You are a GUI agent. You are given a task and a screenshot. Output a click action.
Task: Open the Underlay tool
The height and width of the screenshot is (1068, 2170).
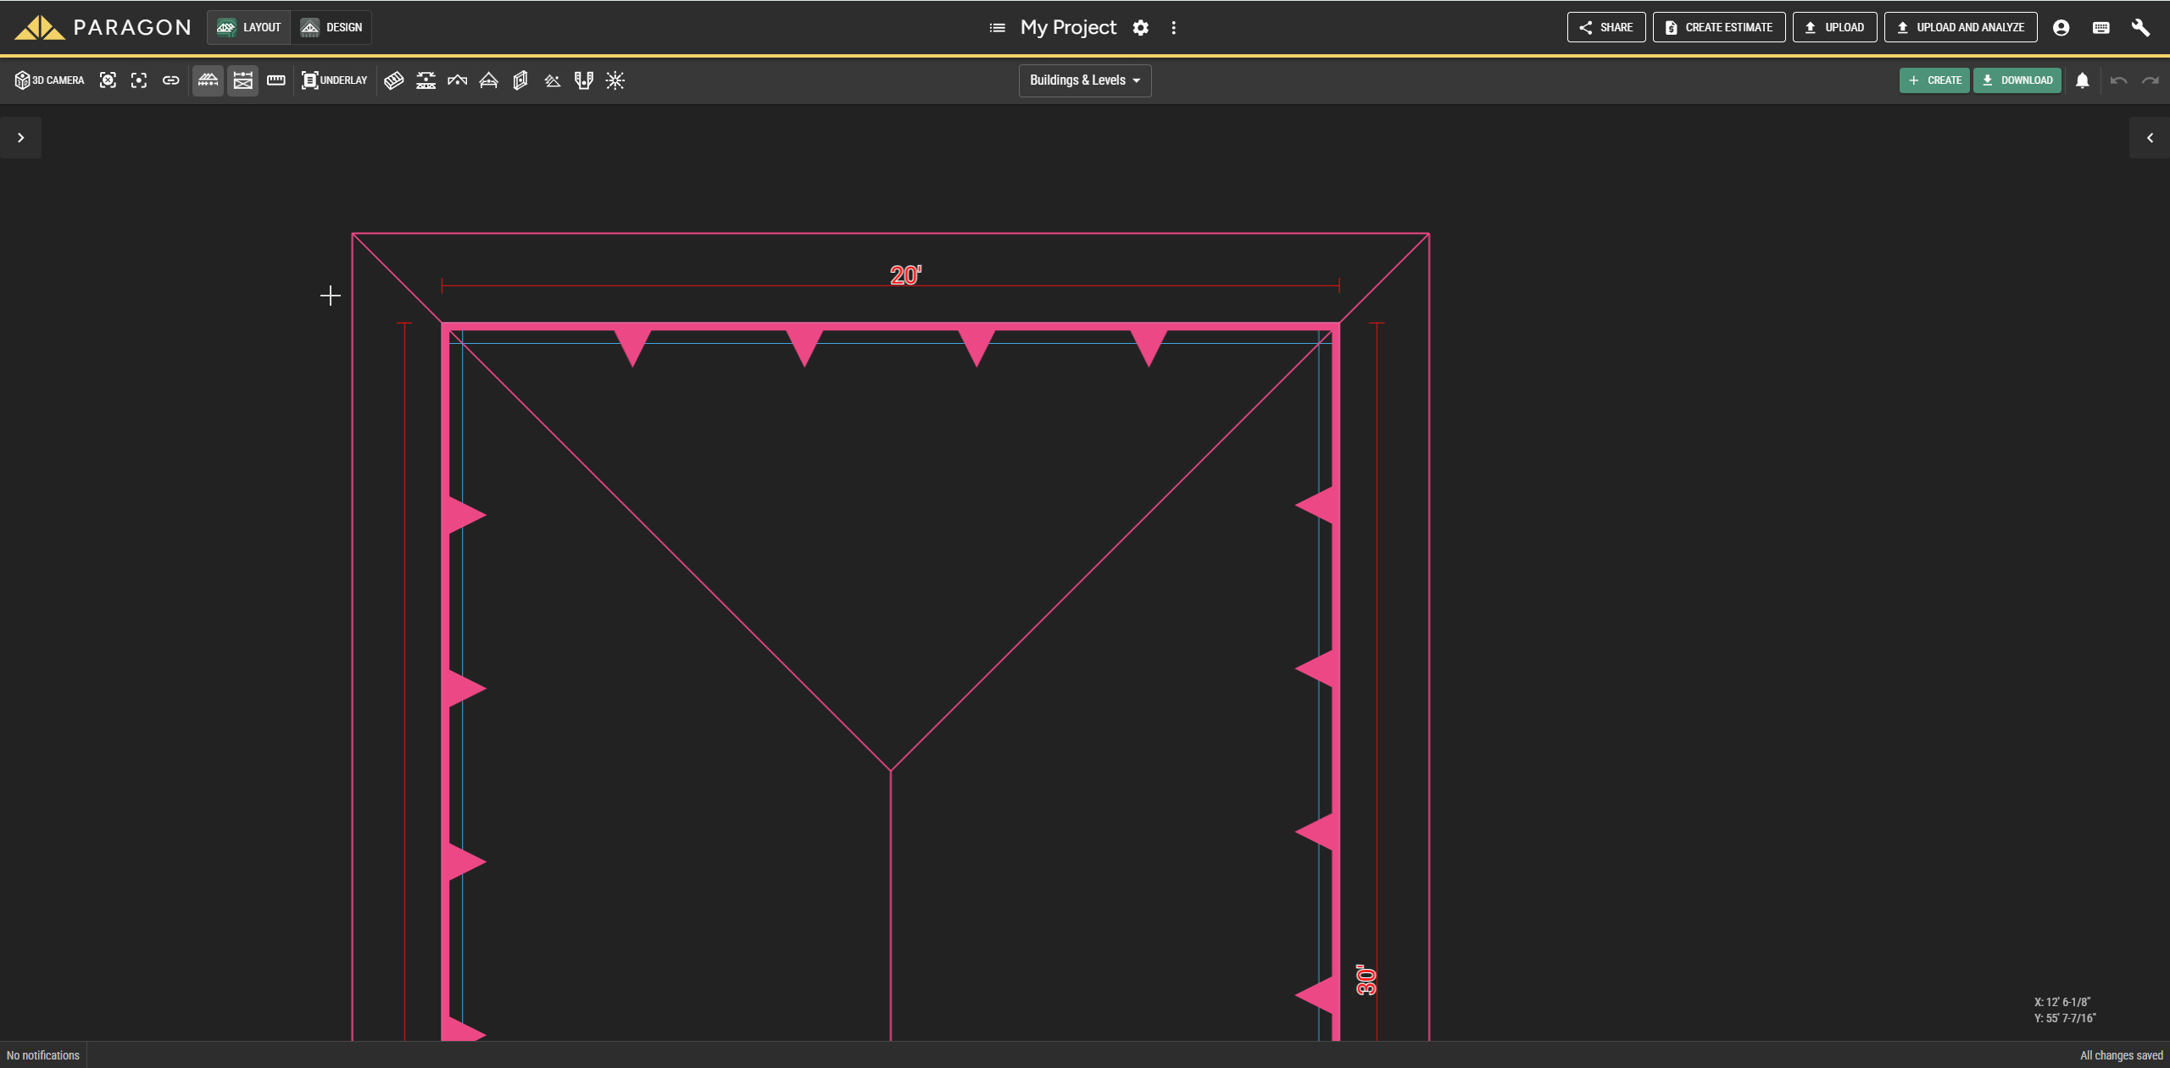(x=335, y=80)
